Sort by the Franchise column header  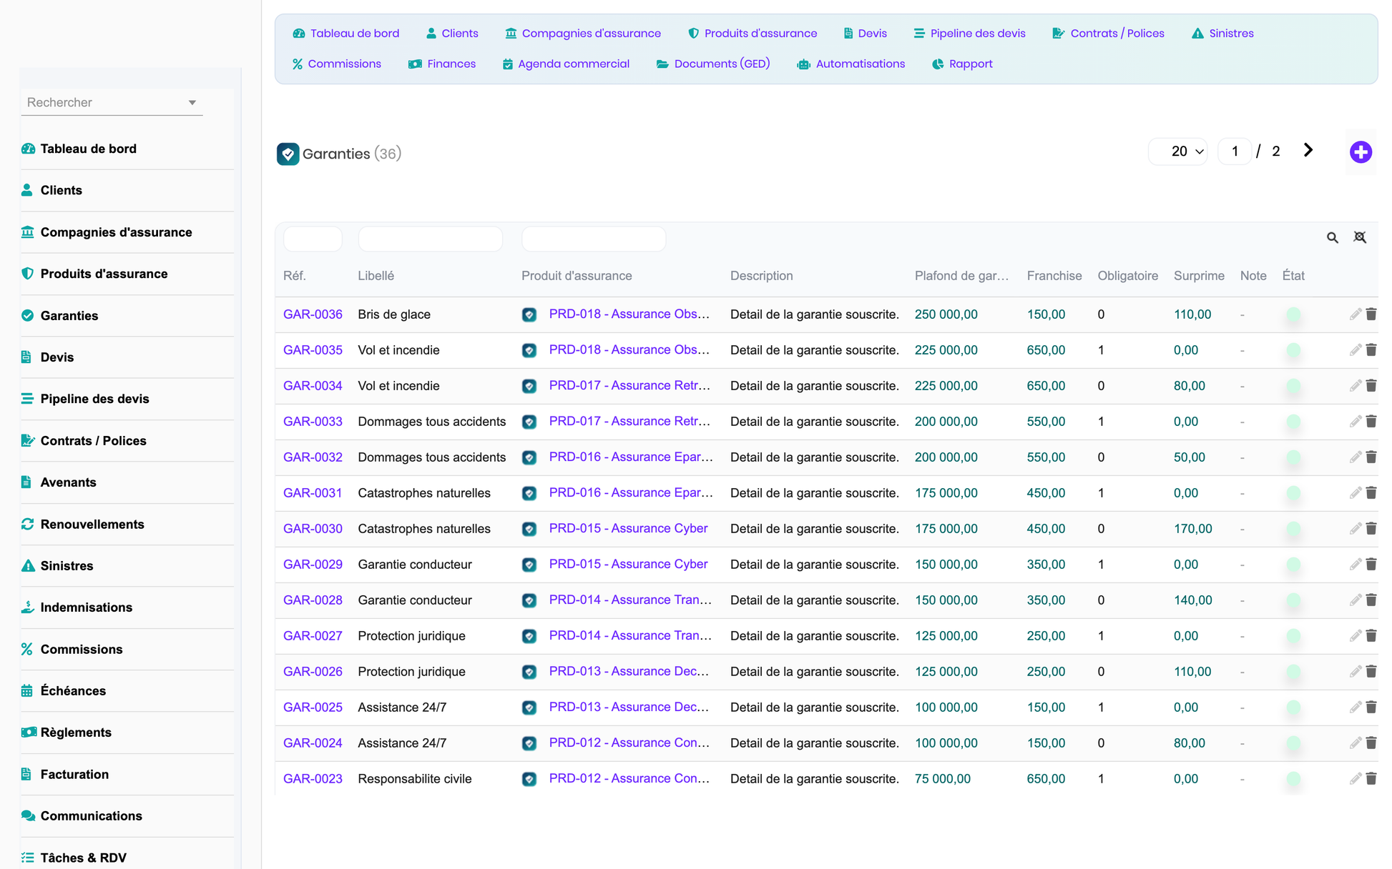(1054, 276)
